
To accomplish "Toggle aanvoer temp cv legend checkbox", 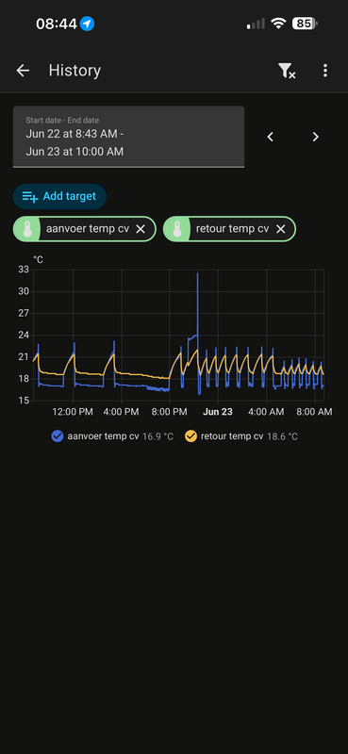I will (58, 436).
